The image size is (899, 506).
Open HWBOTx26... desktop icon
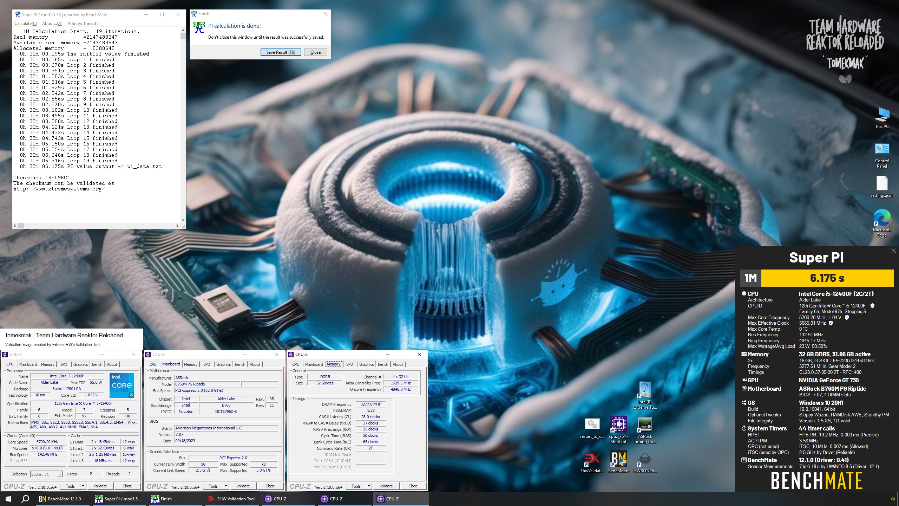click(645, 462)
